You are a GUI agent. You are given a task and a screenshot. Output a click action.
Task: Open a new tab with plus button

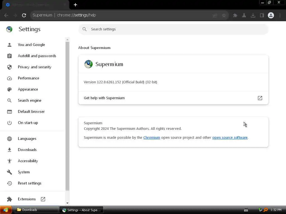coord(75,5)
